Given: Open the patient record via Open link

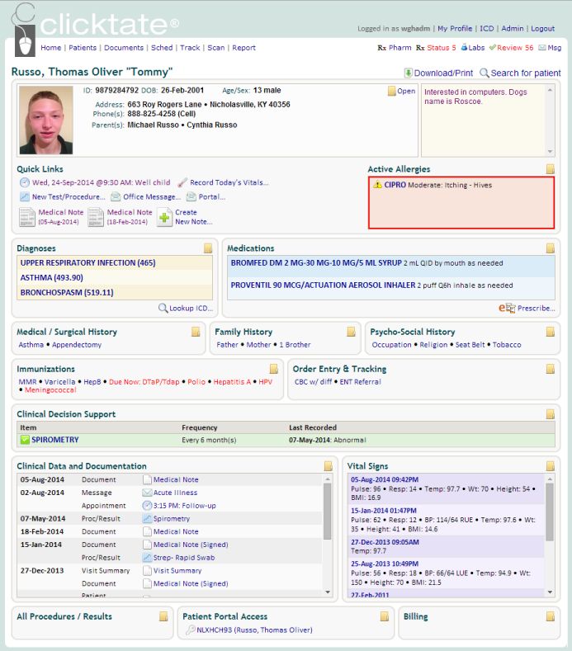Looking at the screenshot, I should click(406, 91).
